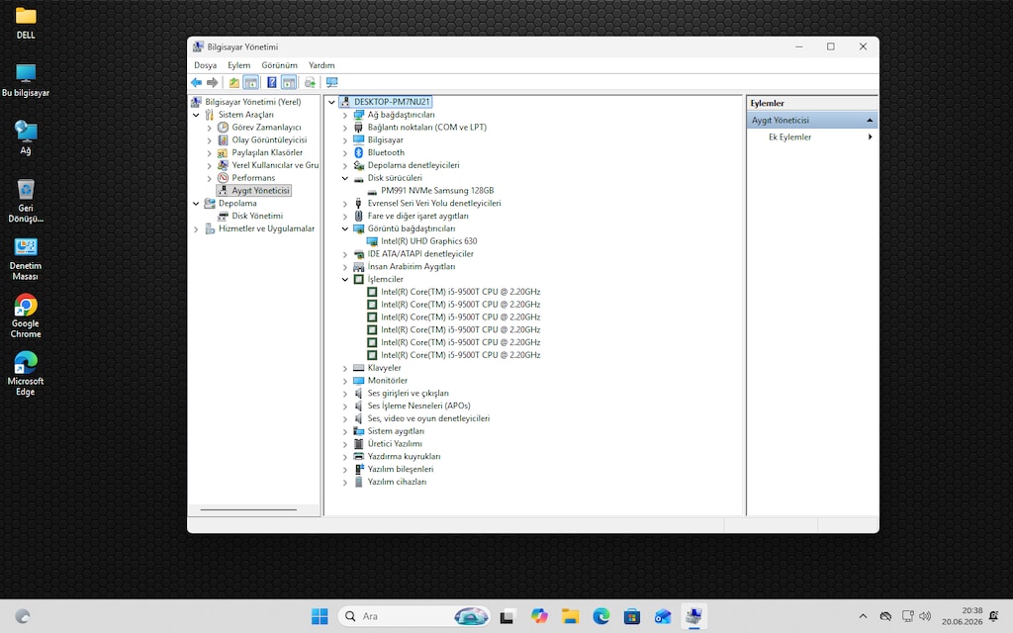The height and width of the screenshot is (633, 1013).
Task: Click the Yazdırma kuyrukları printer icon
Action: 359,457
